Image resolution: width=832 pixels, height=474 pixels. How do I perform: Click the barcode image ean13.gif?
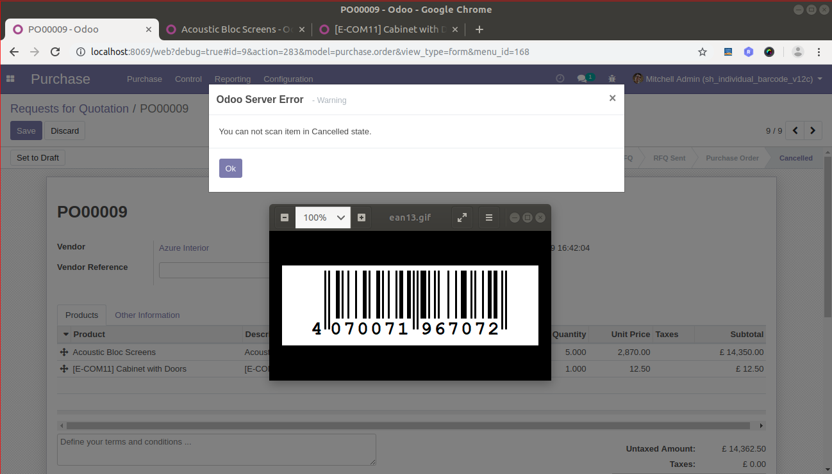point(410,305)
